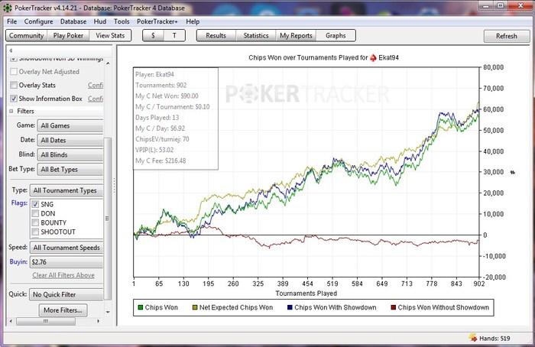The image size is (535, 347).
Task: Open the Date dropdown showing All Dates
Action: [70, 140]
